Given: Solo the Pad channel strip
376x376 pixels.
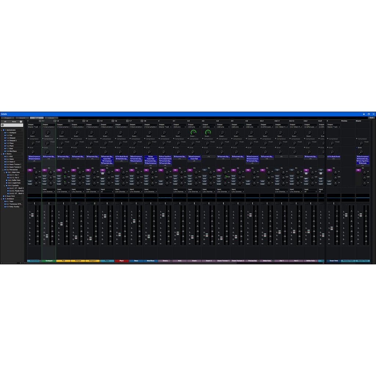Looking at the screenshot, I should pyautogui.click(x=59, y=181).
